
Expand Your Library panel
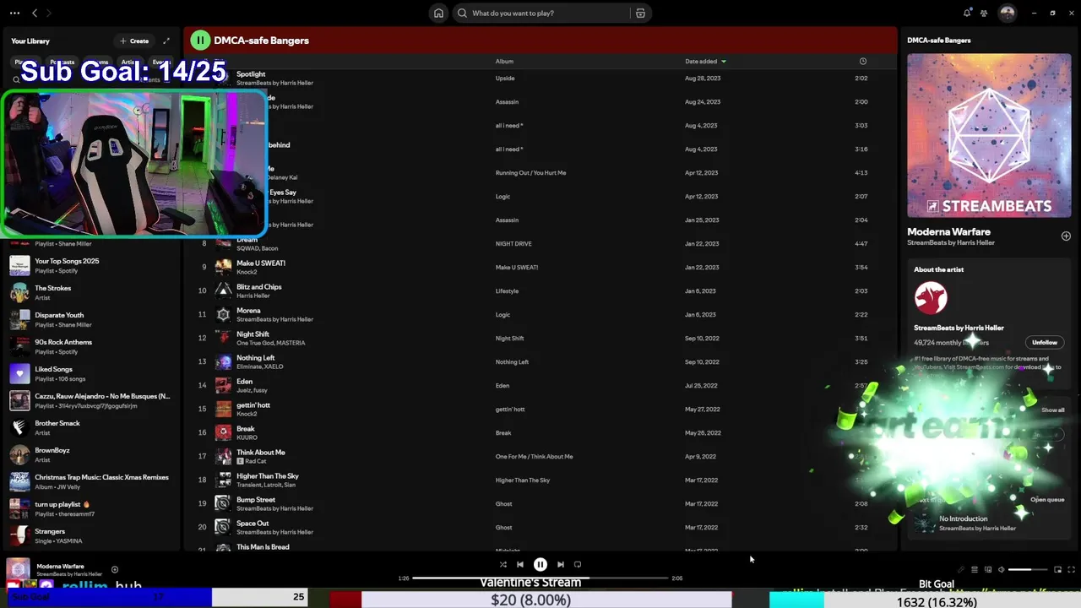pos(166,41)
